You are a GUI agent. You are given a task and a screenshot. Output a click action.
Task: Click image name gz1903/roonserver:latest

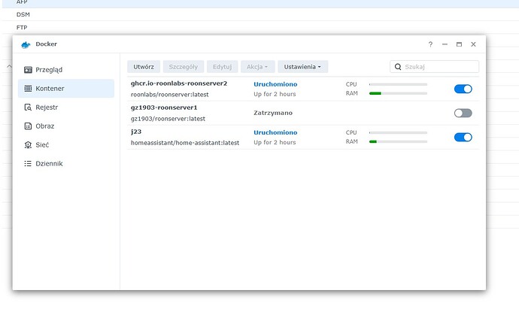168,119
